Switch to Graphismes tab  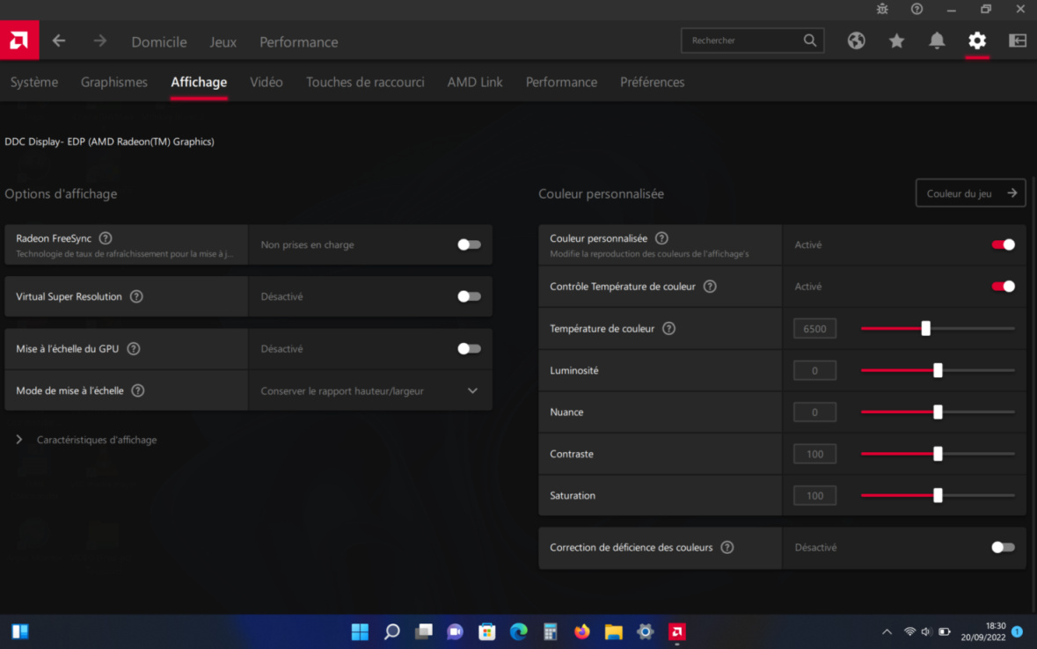113,82
